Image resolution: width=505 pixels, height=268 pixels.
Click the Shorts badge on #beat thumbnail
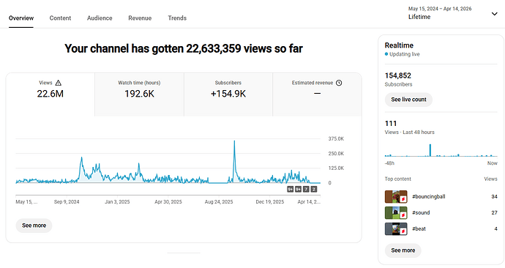(403, 231)
